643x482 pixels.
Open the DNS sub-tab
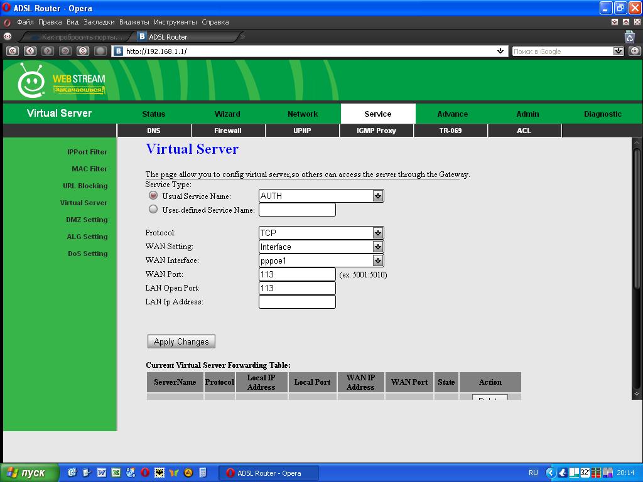(154, 131)
